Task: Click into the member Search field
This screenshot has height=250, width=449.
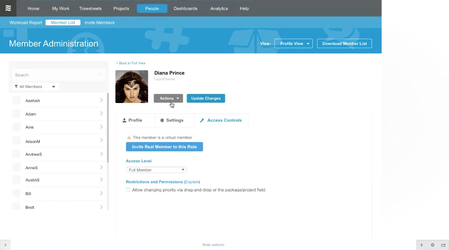Action: pyautogui.click(x=58, y=75)
